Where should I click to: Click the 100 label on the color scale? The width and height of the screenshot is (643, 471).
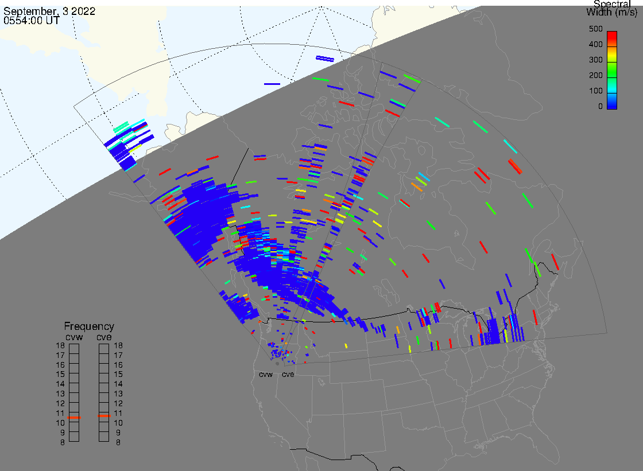point(596,91)
